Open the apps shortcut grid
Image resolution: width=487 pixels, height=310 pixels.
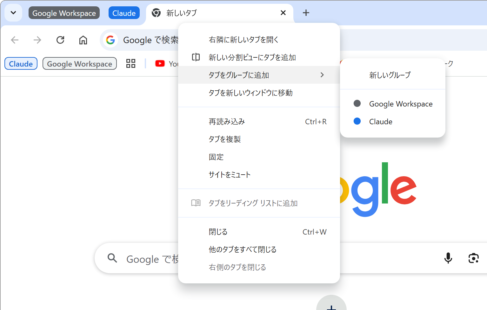(x=130, y=63)
